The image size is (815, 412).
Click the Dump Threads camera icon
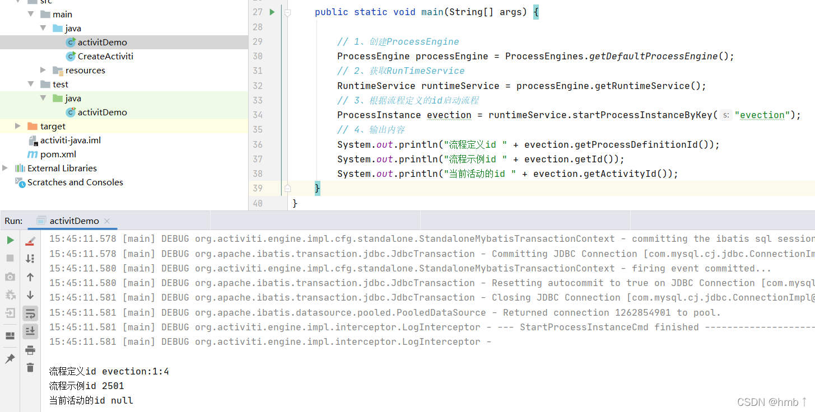point(10,277)
